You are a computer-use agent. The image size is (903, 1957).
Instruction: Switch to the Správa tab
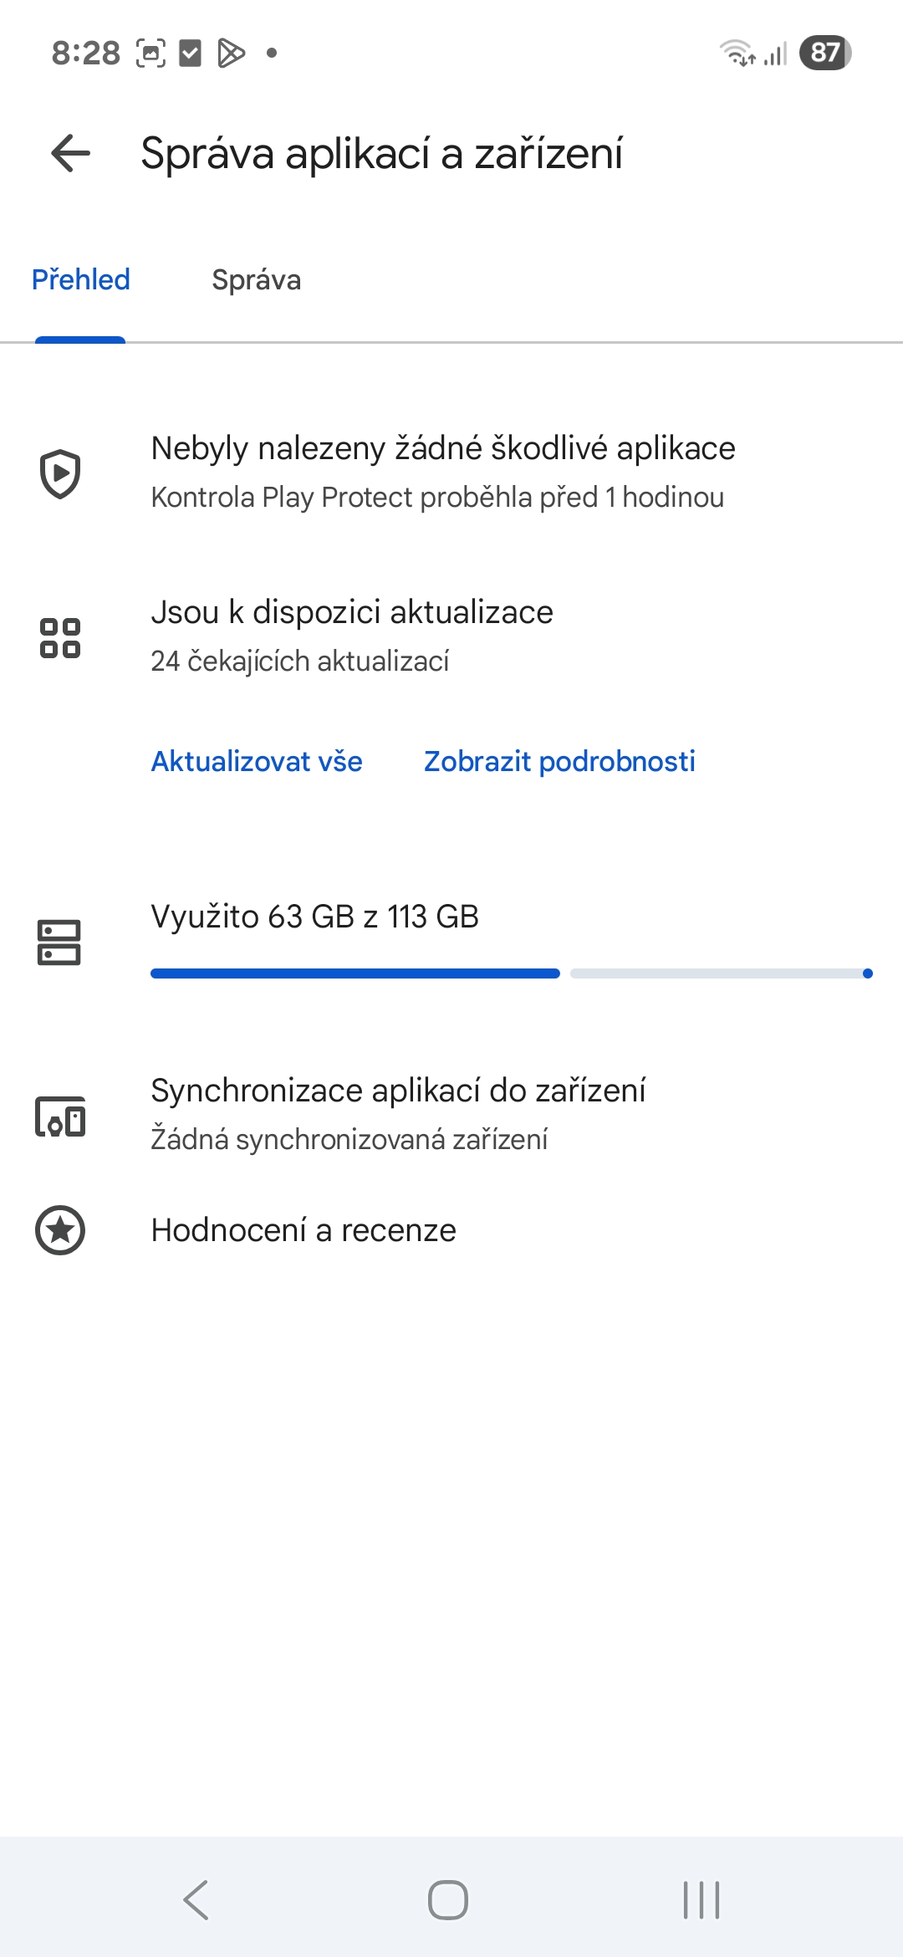click(257, 280)
